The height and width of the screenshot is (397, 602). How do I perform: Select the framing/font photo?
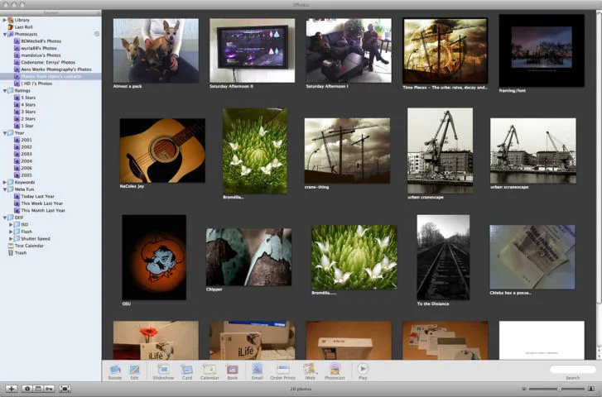coord(542,50)
